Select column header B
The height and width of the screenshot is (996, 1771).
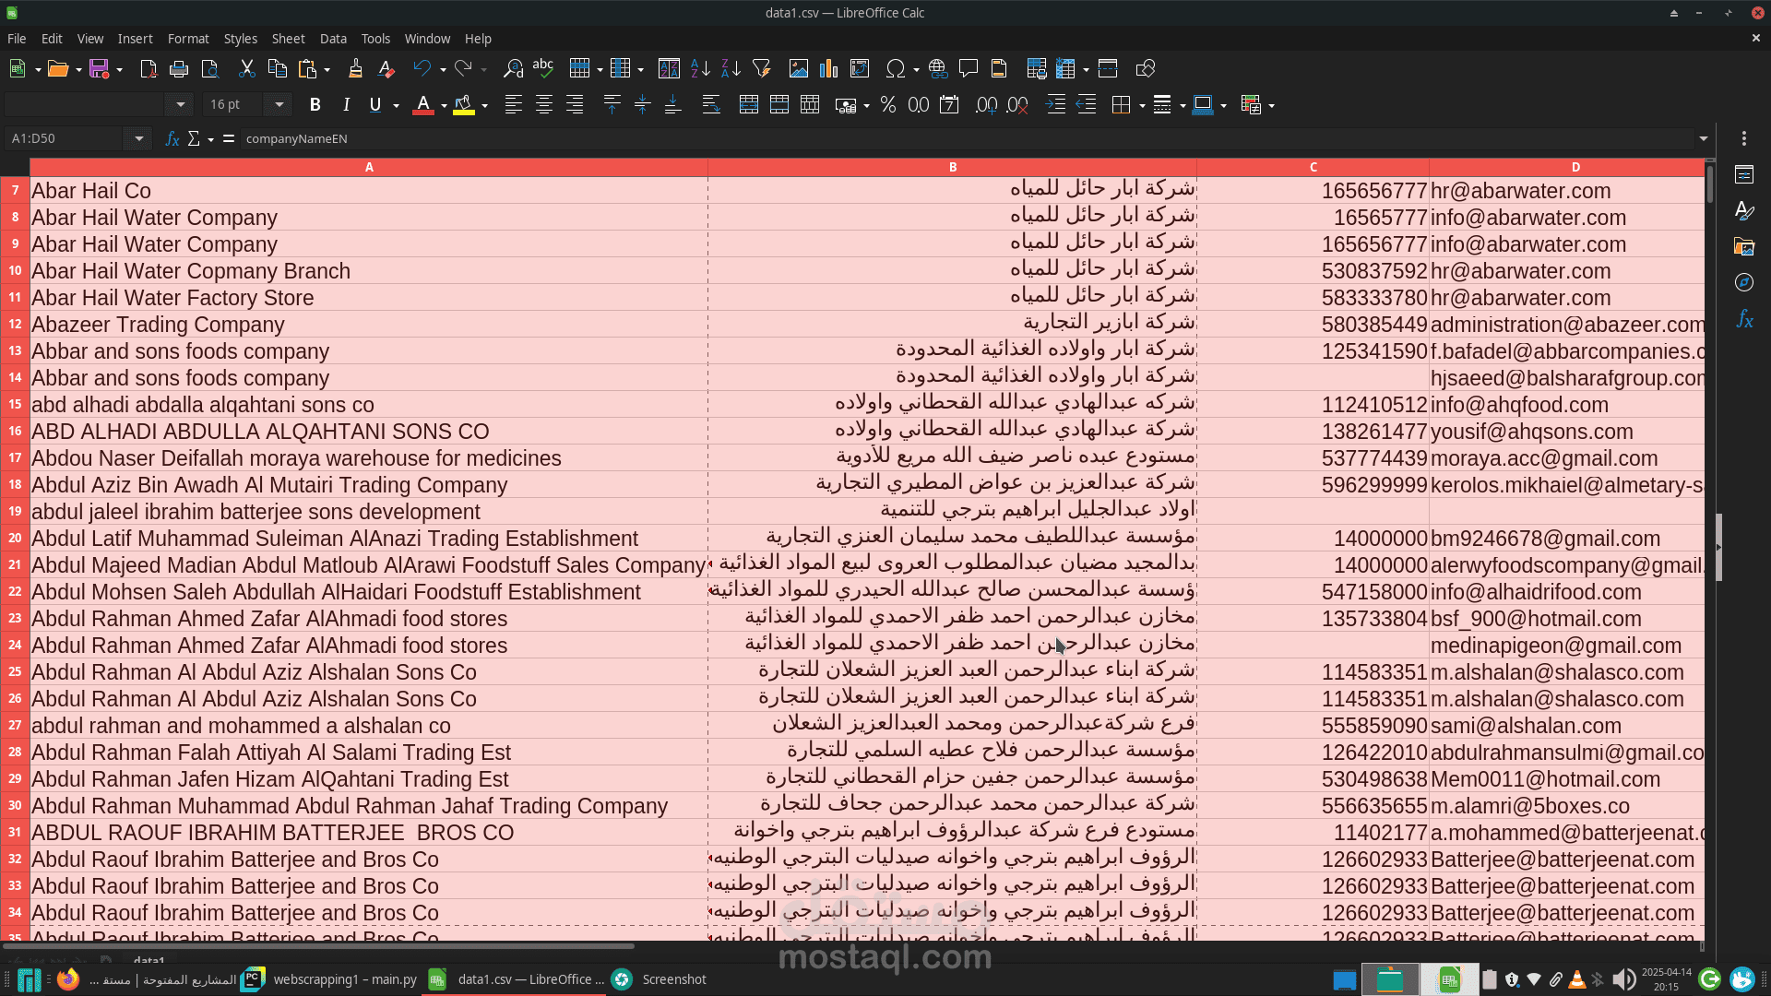coord(953,167)
